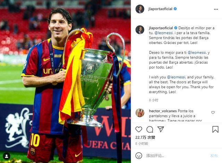Open comment bubble icon under post

150,129
